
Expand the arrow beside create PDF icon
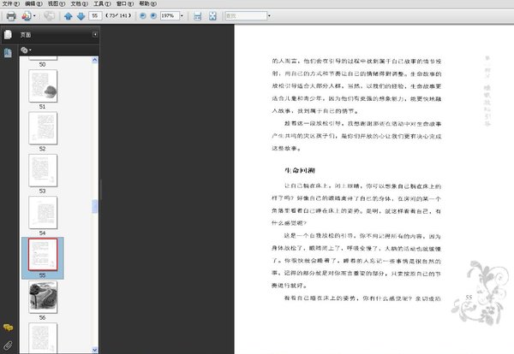click(x=34, y=15)
